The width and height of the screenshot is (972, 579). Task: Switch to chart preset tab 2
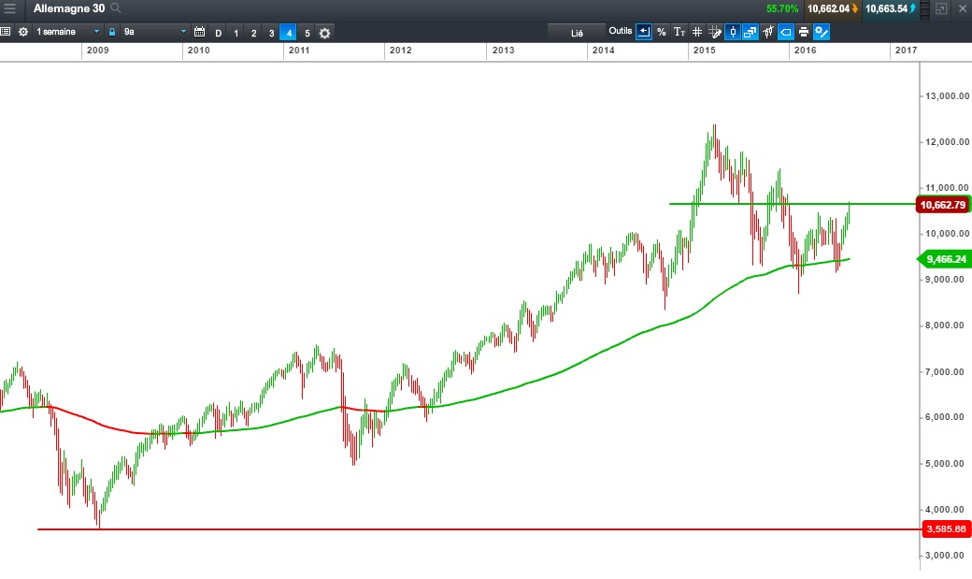coord(253,33)
